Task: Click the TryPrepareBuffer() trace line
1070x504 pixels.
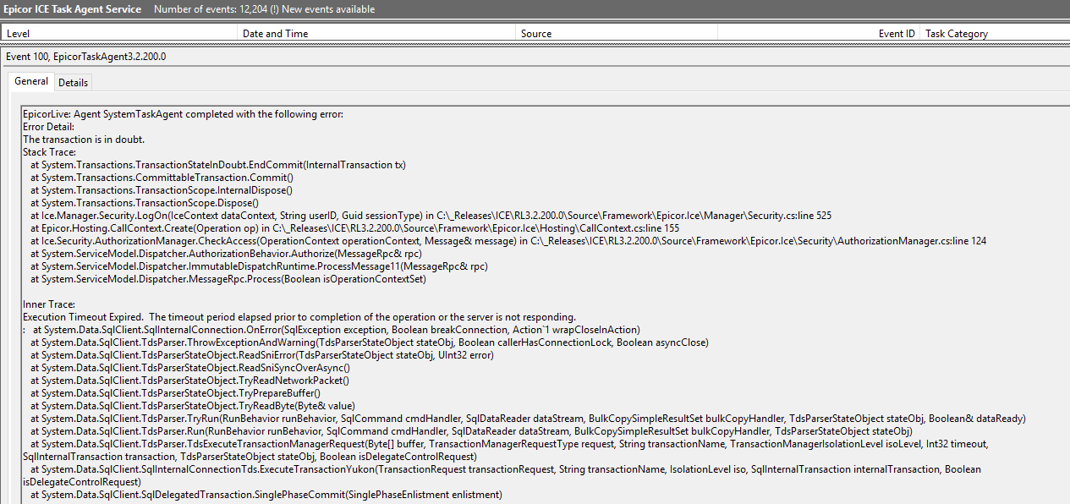Action: click(x=176, y=393)
